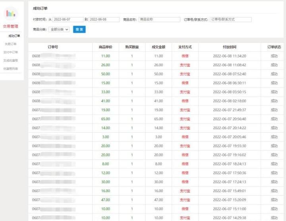The height and width of the screenshot is (221, 286).
Task: Click the 成交金额 column header
Action: tap(158, 47)
